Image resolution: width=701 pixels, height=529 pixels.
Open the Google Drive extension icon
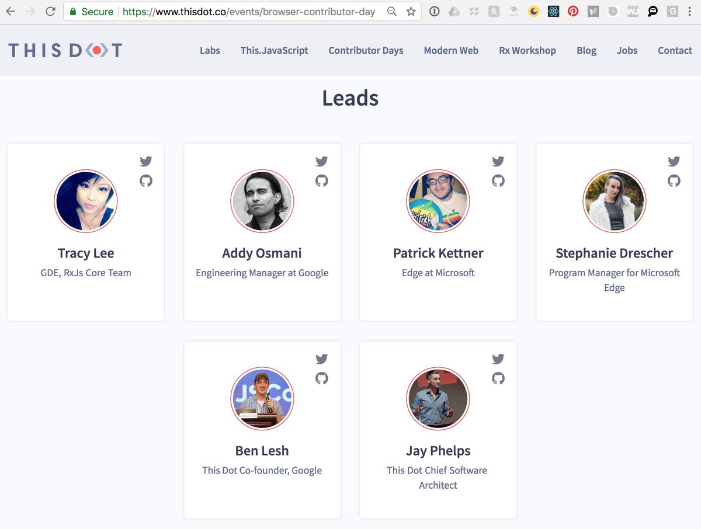coord(454,11)
